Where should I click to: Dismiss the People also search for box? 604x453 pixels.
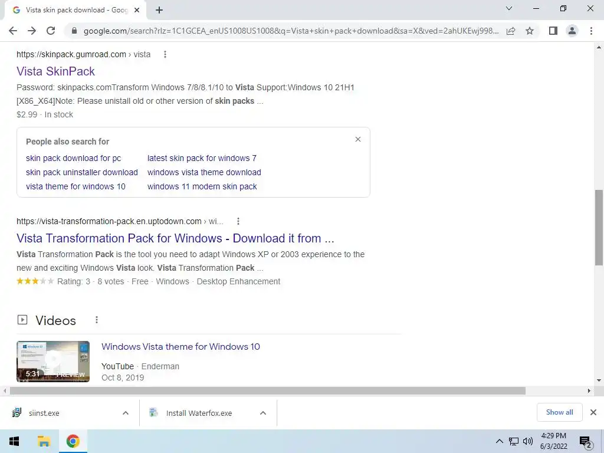pyautogui.click(x=358, y=139)
